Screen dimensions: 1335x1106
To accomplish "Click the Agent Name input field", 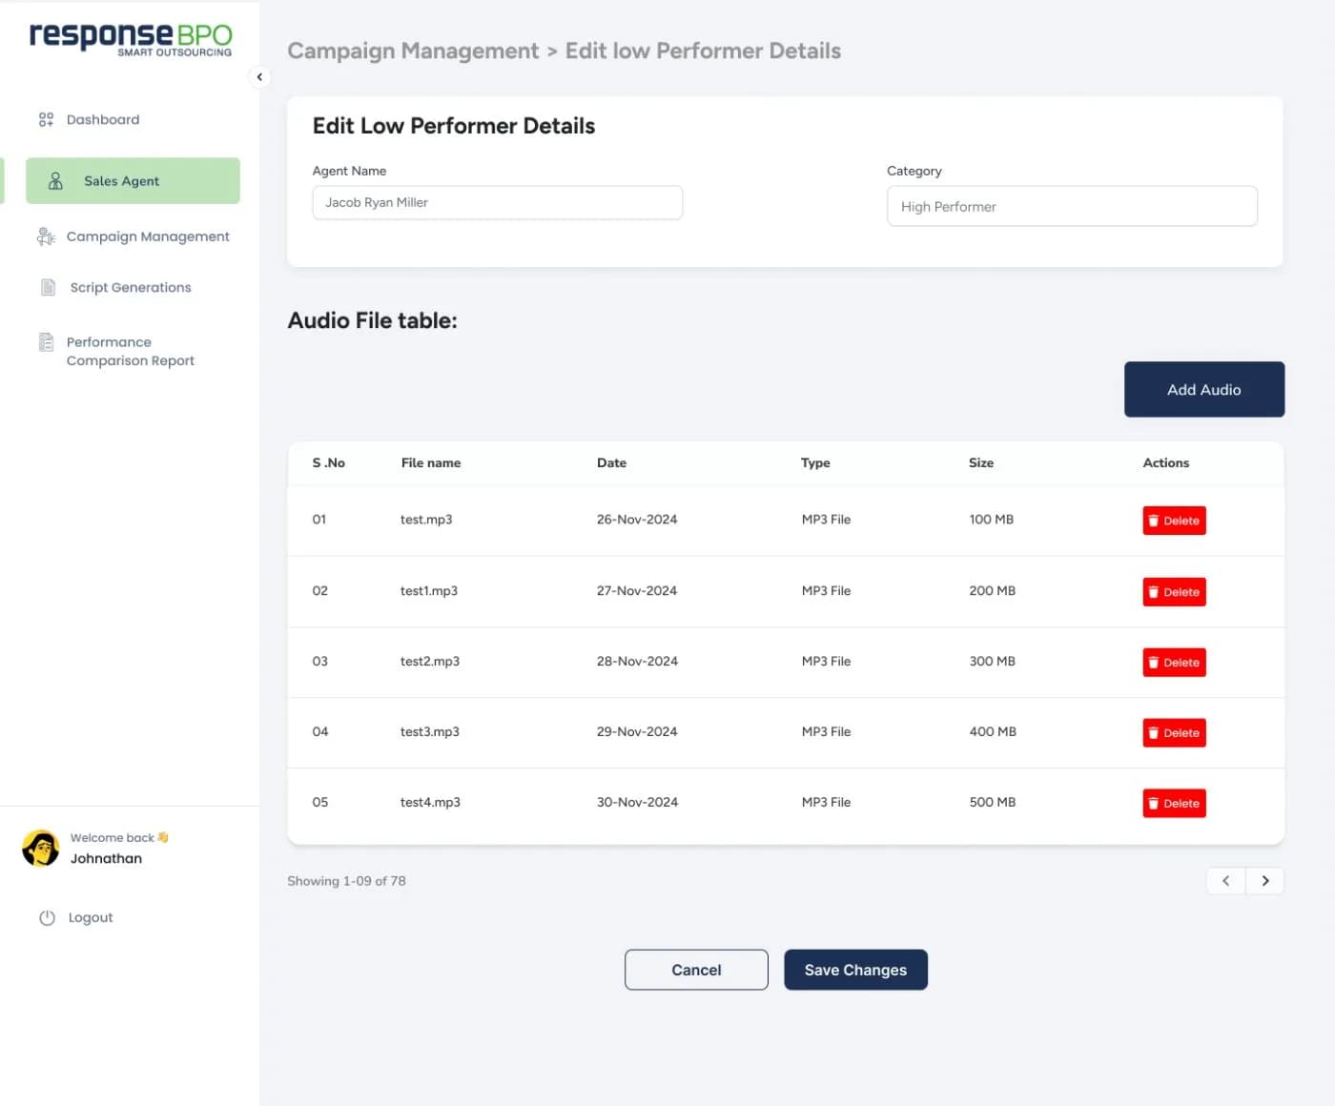I will pos(498,202).
